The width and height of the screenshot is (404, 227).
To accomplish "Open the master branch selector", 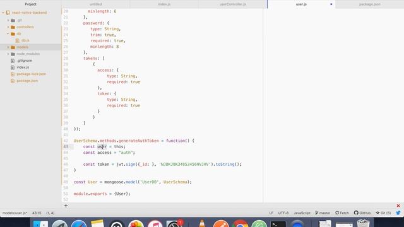I will (x=323, y=213).
